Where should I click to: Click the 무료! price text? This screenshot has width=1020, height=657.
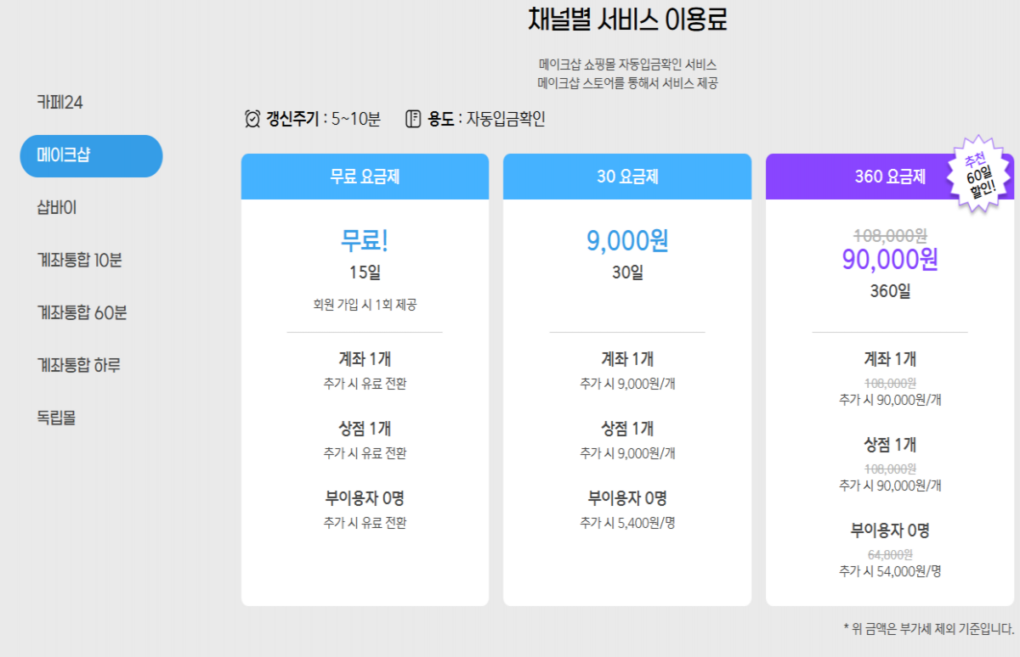point(365,241)
